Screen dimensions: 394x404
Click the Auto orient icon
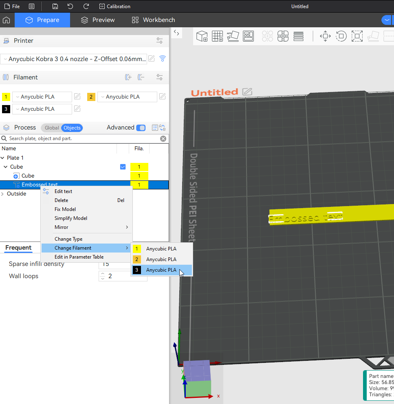point(233,36)
